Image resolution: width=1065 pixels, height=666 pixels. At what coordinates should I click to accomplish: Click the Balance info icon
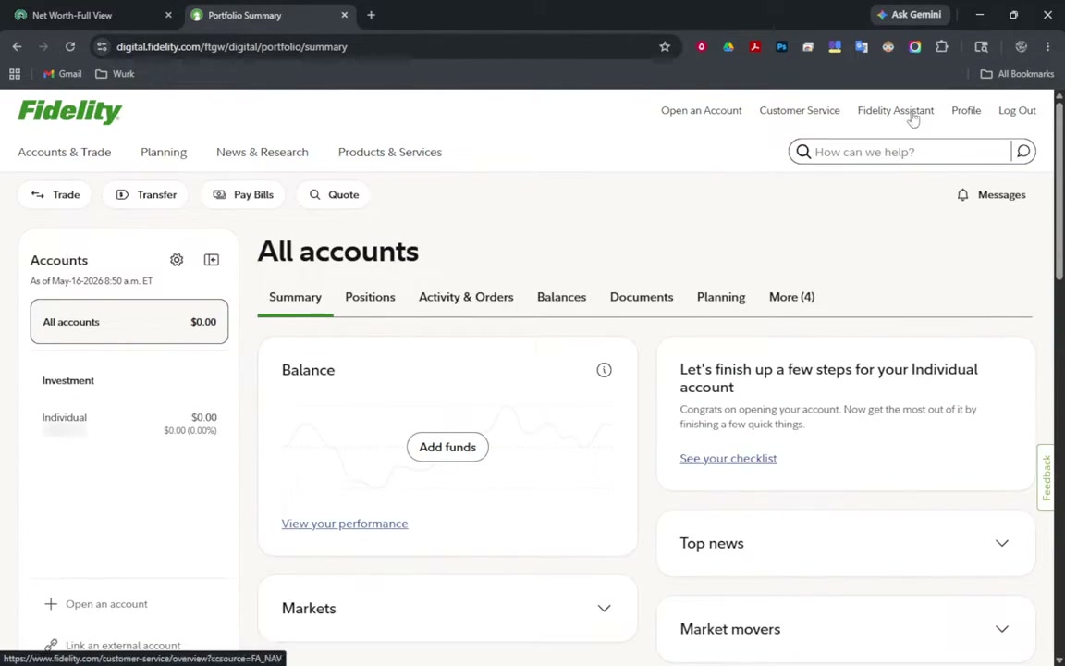click(x=604, y=370)
